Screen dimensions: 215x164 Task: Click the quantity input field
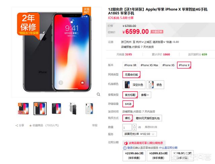[127, 127]
